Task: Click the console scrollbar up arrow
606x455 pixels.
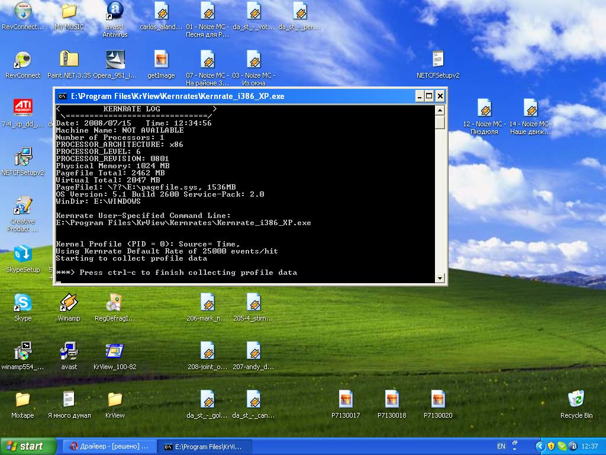Action: (440, 110)
